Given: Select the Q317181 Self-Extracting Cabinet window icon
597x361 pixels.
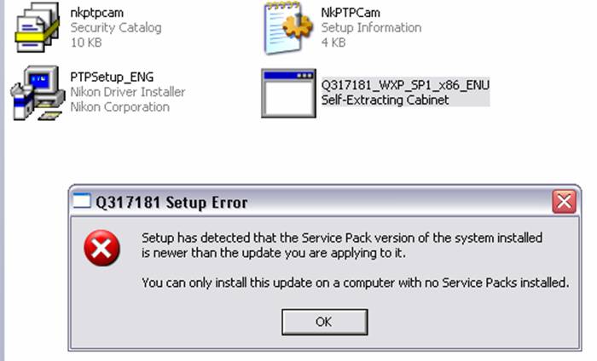Looking at the screenshot, I should pyautogui.click(x=288, y=93).
